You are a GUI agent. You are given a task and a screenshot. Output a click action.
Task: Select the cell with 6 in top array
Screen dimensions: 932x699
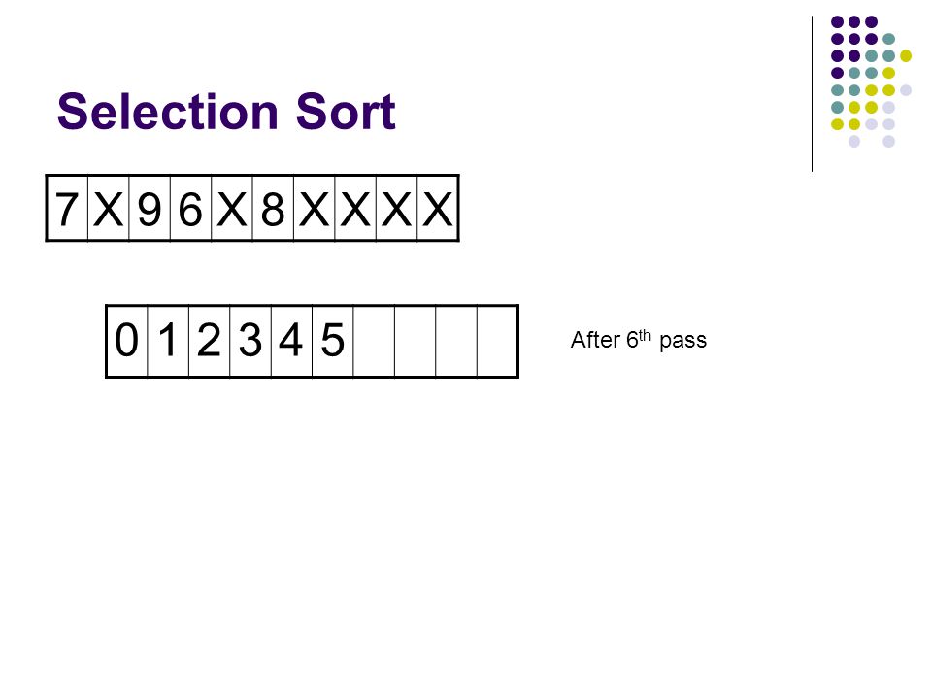191,208
